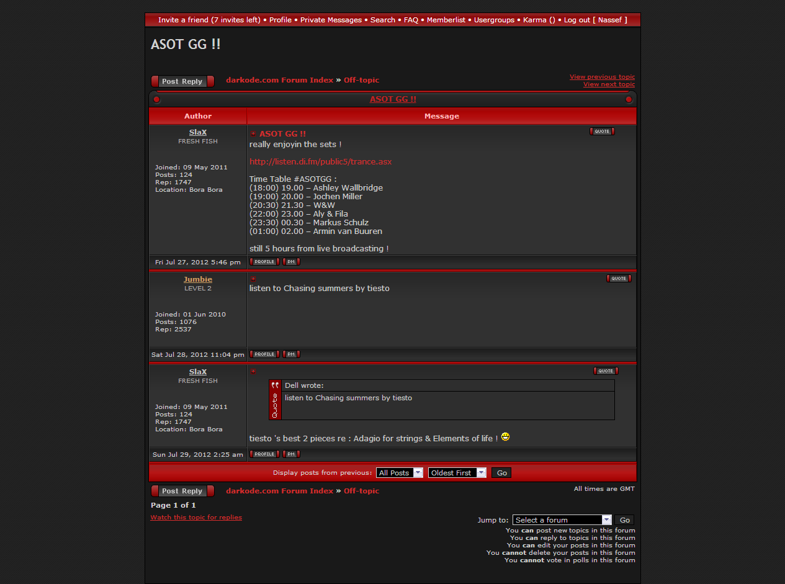Open Private Messages in top menu

pyautogui.click(x=331, y=20)
